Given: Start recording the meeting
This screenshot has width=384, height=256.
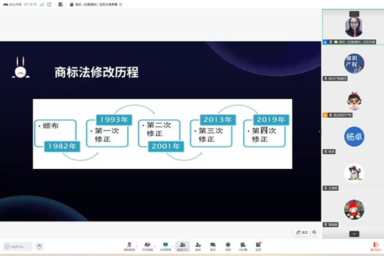Looking at the screenshot, I should pyautogui.click(x=228, y=245).
